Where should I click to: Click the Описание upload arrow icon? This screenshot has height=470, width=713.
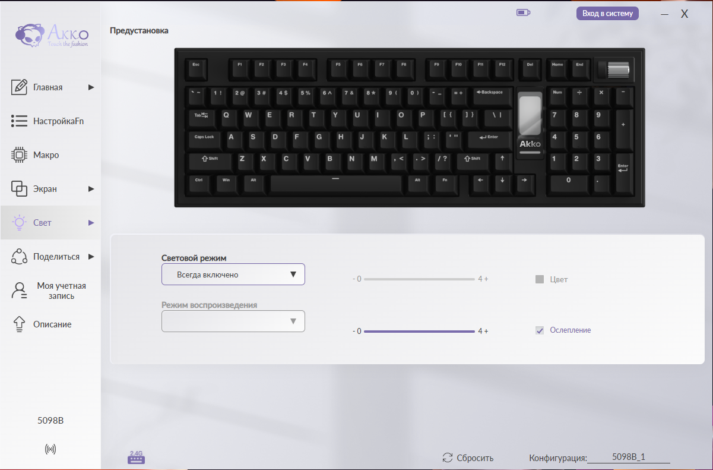pyautogui.click(x=20, y=324)
